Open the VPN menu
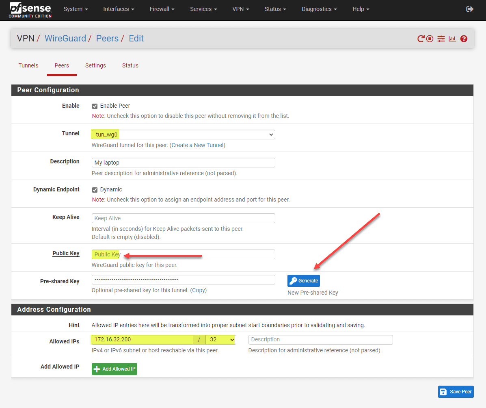486x408 pixels. click(x=240, y=9)
